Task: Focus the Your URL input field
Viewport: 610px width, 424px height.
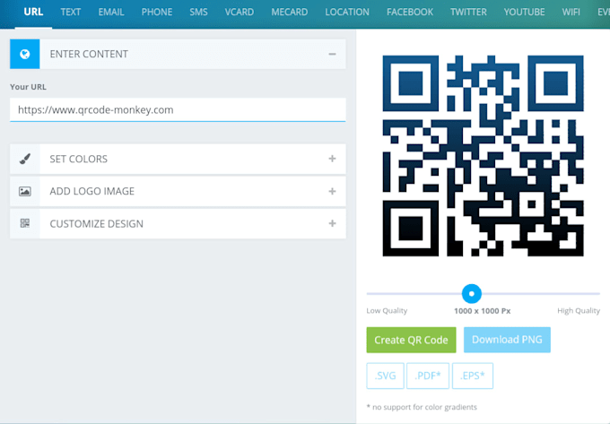Action: tap(178, 110)
